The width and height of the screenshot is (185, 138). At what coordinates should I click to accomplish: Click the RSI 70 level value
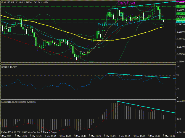pyautogui.click(x=178, y=75)
